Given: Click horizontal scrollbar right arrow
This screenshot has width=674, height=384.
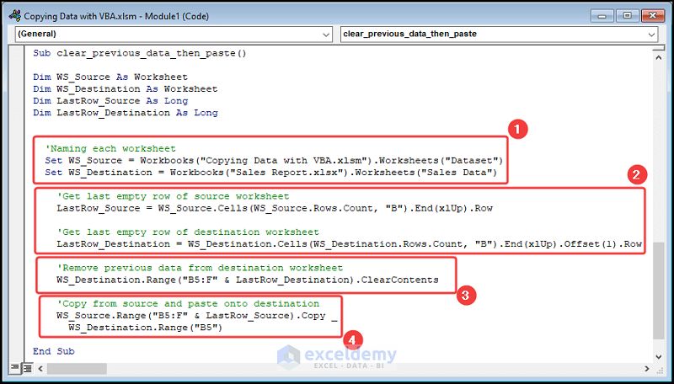Looking at the screenshot, I should point(647,368).
